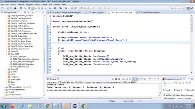
Task: Select the Failed Tests tab in TestNG results
Action: click(x=179, y=95)
